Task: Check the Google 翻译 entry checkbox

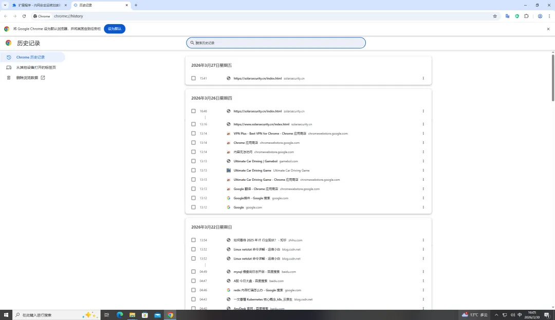Action: (x=193, y=189)
